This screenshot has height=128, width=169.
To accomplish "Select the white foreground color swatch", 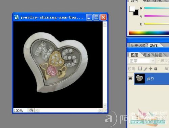I will click(x=132, y=8).
